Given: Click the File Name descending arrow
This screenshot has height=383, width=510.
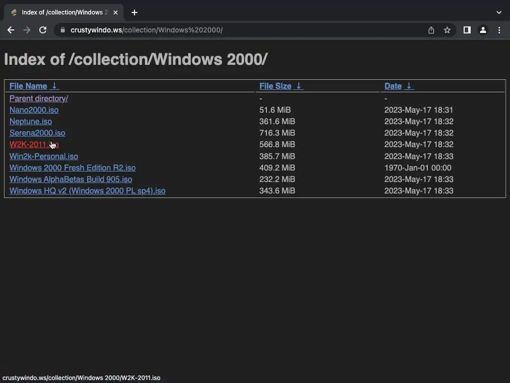Looking at the screenshot, I should 55,86.
